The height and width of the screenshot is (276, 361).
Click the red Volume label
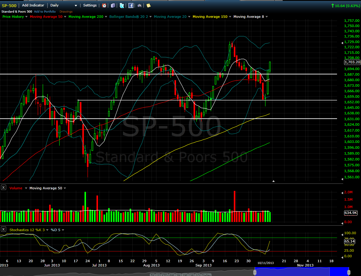click(16, 188)
